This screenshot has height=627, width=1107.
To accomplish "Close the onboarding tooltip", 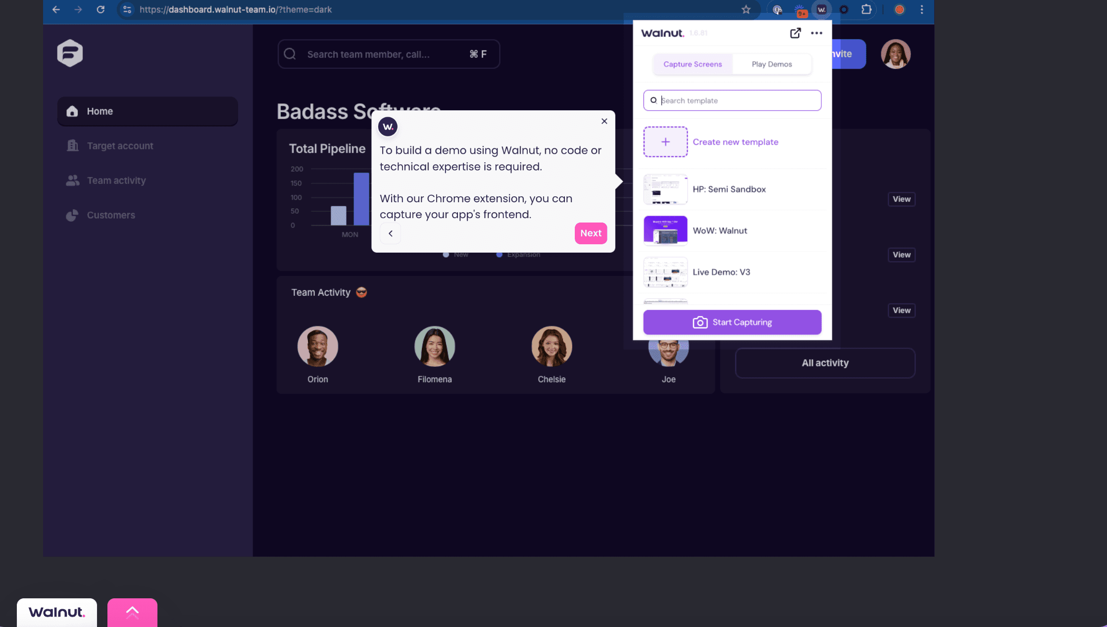I will tap(604, 121).
